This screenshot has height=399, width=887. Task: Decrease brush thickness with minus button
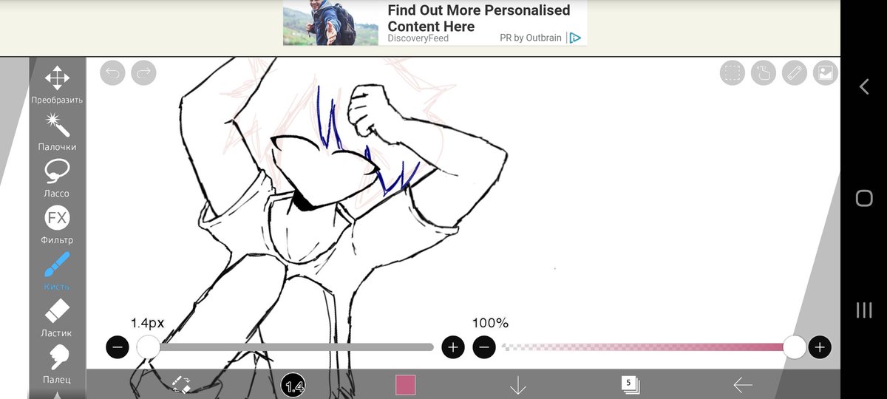point(118,347)
